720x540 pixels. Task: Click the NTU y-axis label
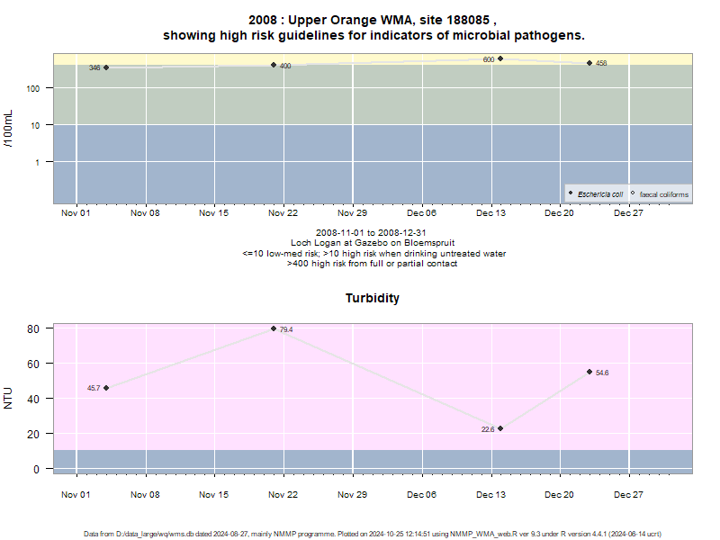pyautogui.click(x=8, y=398)
